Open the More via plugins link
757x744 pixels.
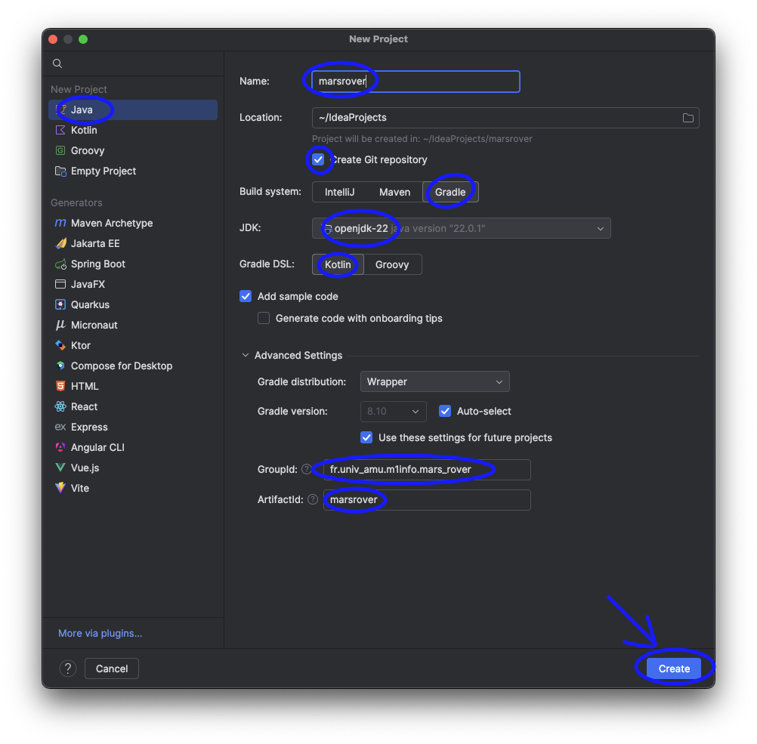point(100,634)
